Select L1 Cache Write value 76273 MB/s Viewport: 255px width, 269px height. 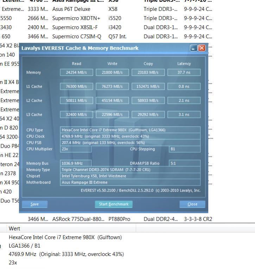[112, 87]
